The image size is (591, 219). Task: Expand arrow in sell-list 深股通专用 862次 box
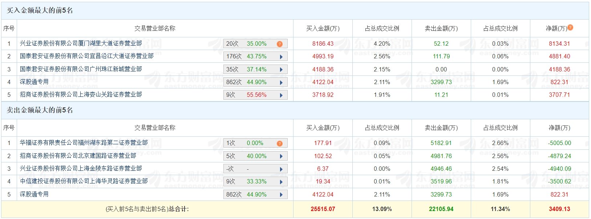[x=281, y=195]
